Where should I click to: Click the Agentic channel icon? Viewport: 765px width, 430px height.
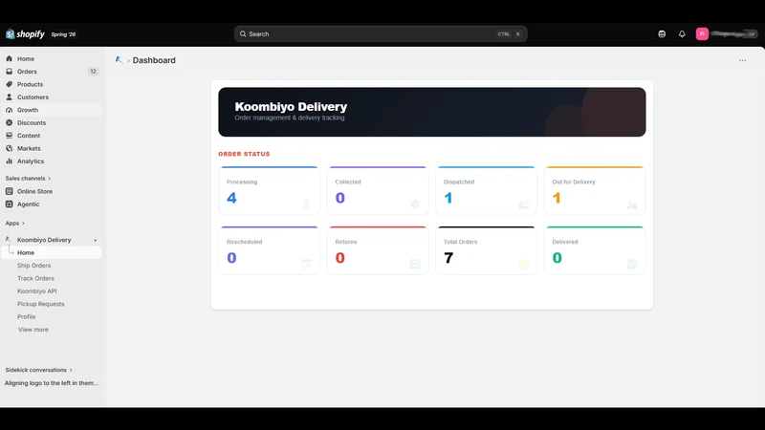pyautogui.click(x=9, y=204)
